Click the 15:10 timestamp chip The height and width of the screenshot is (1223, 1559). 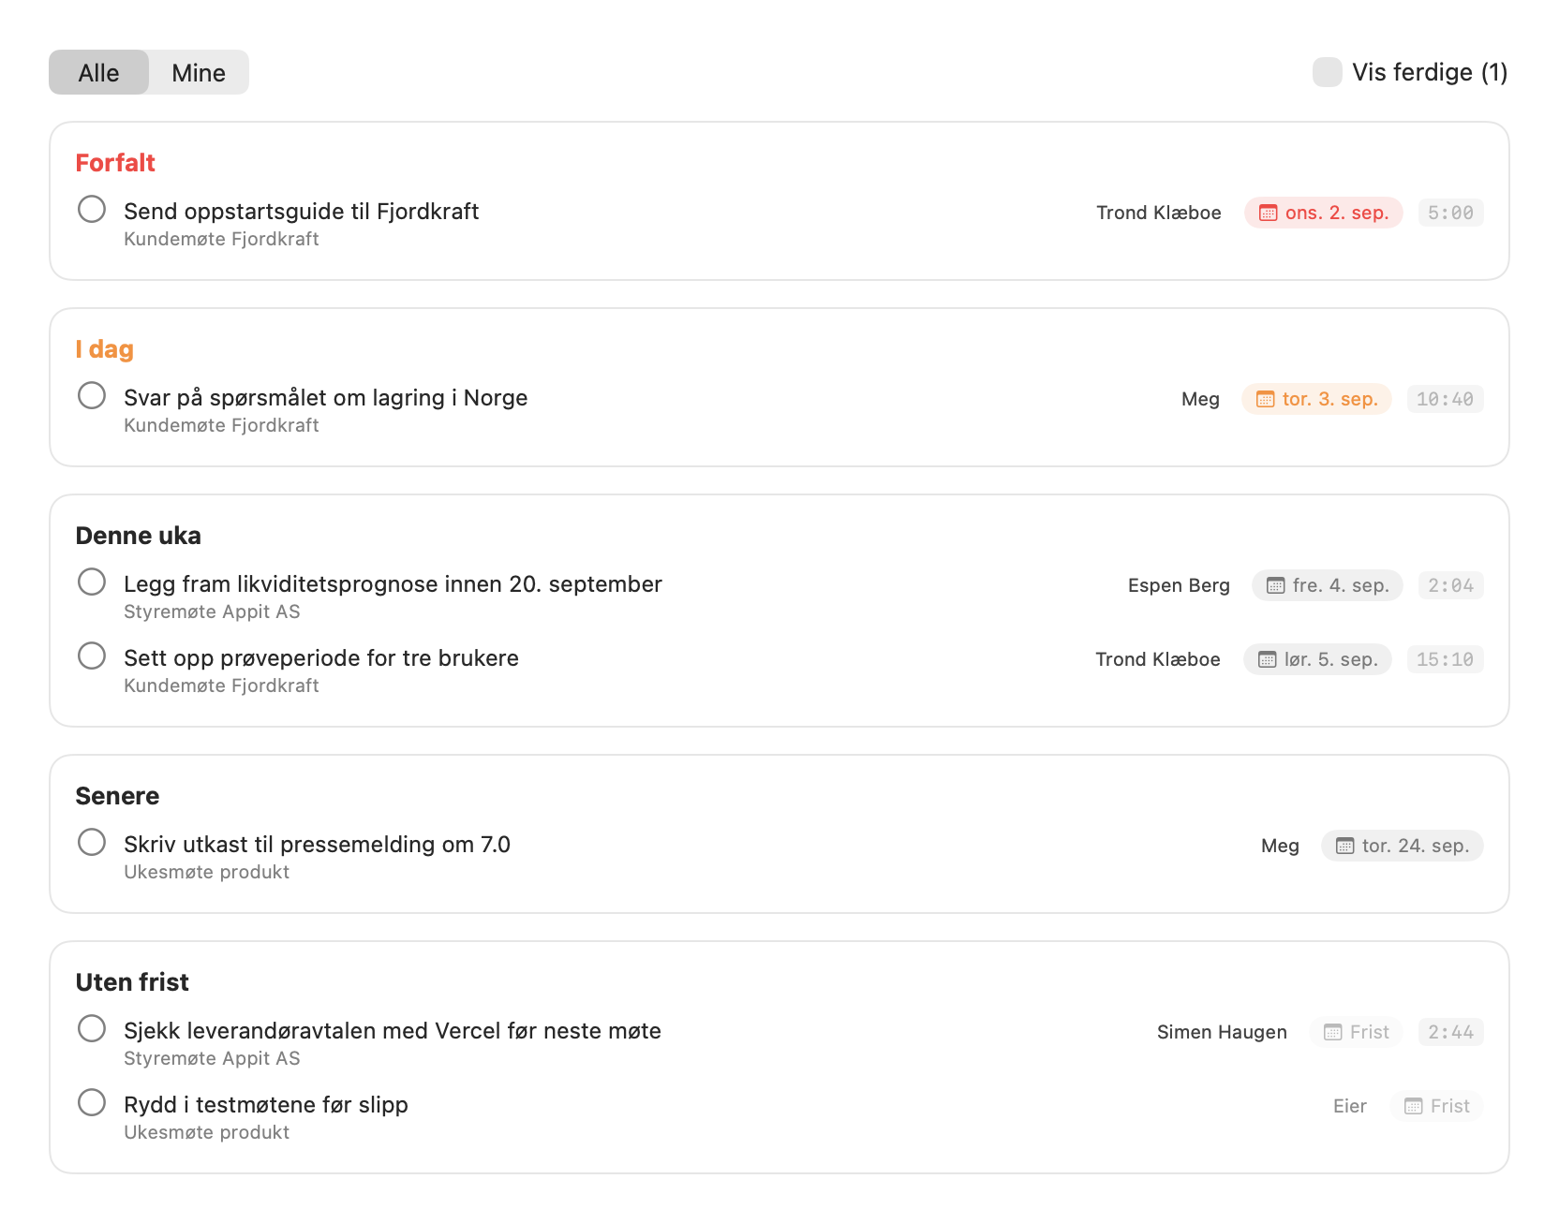(1445, 659)
